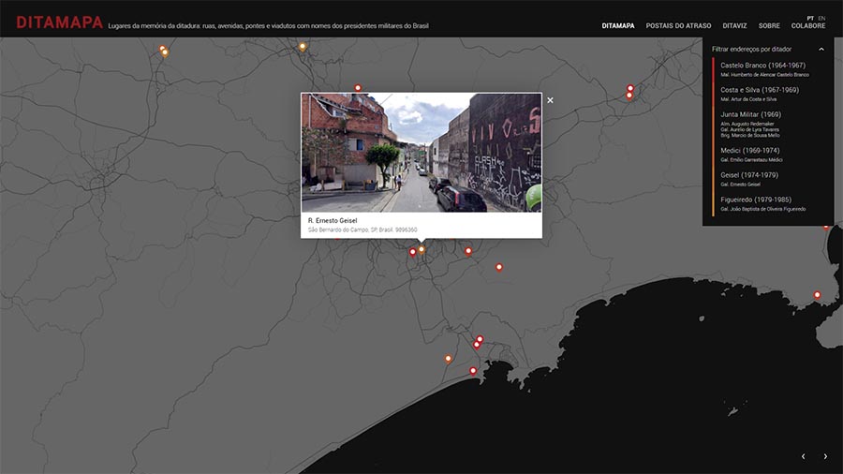Click the previous arrow in the map corner
Viewport: 843px width, 474px height.
[x=803, y=456]
